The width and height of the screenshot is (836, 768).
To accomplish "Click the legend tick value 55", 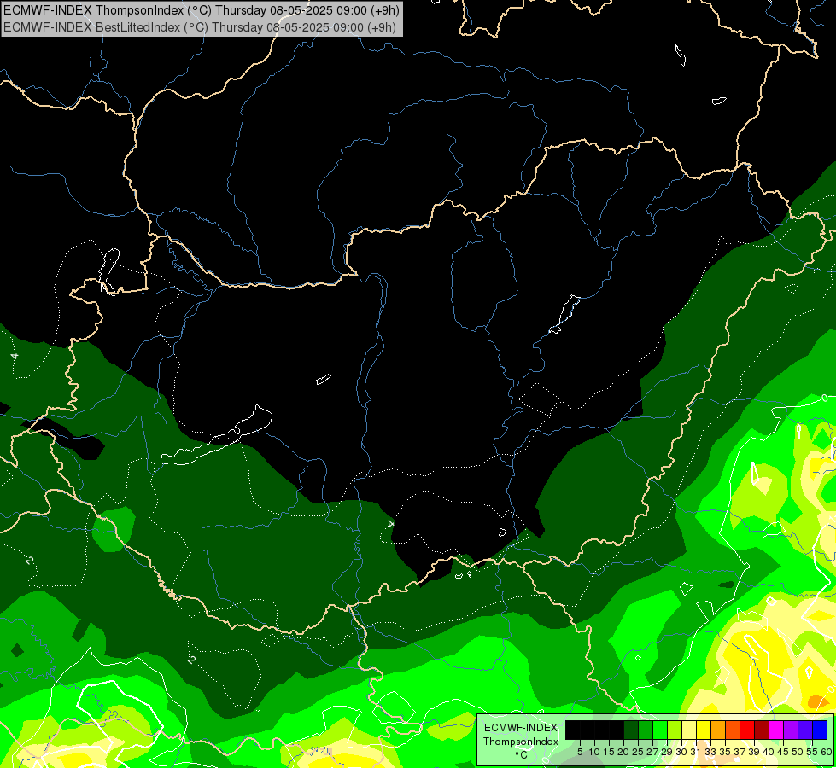I will click(x=812, y=752).
